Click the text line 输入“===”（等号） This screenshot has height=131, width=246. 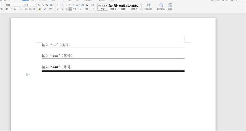coord(57,56)
